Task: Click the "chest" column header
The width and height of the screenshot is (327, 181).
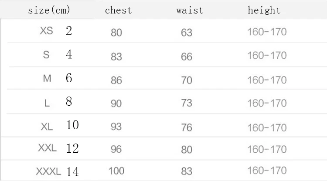Action: 118,10
